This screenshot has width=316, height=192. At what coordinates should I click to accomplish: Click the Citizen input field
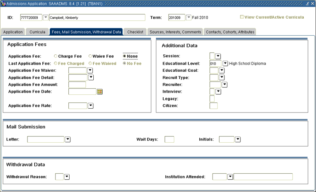coord(214,106)
